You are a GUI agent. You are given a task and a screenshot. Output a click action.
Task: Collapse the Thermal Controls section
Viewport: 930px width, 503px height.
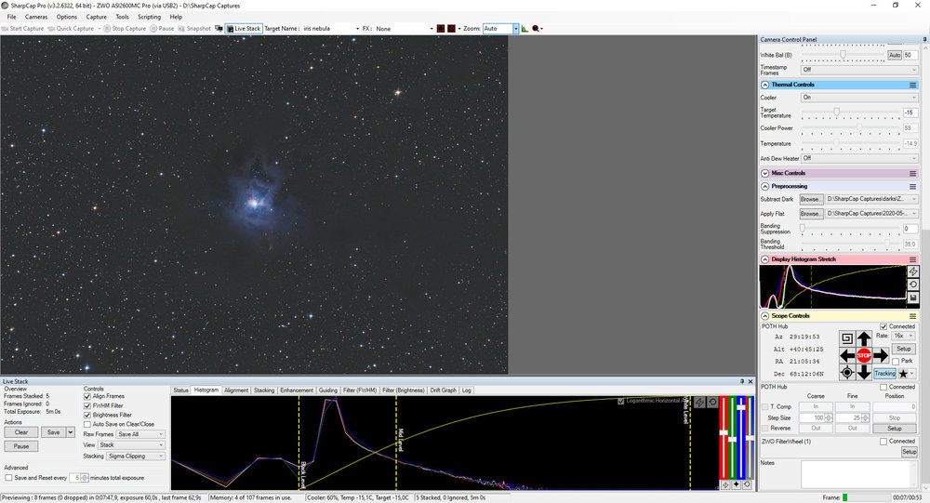pos(765,85)
